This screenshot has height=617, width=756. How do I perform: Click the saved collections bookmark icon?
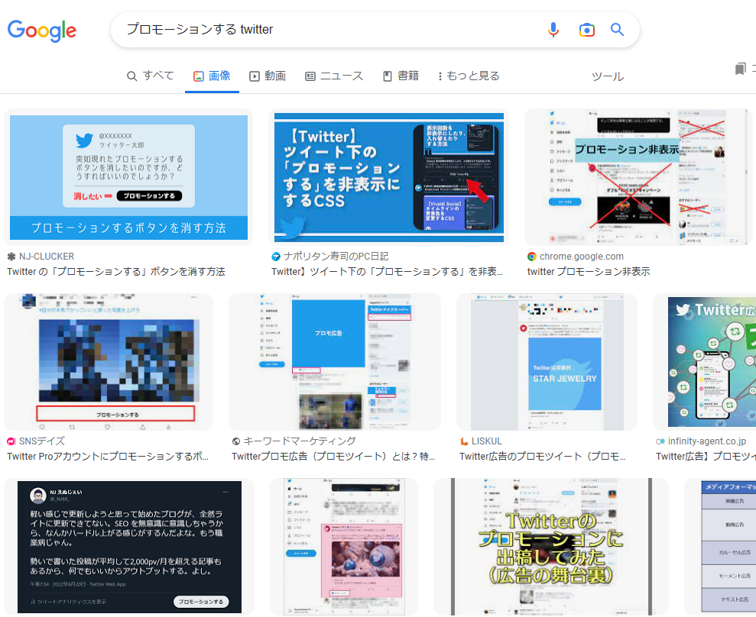pos(740,69)
